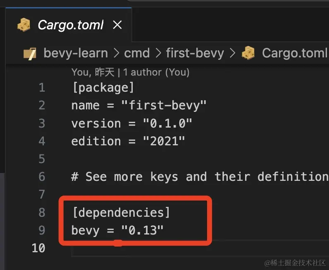Open bevy-learn in the breadcrumb
329x270 pixels.
pyautogui.click(x=76, y=53)
